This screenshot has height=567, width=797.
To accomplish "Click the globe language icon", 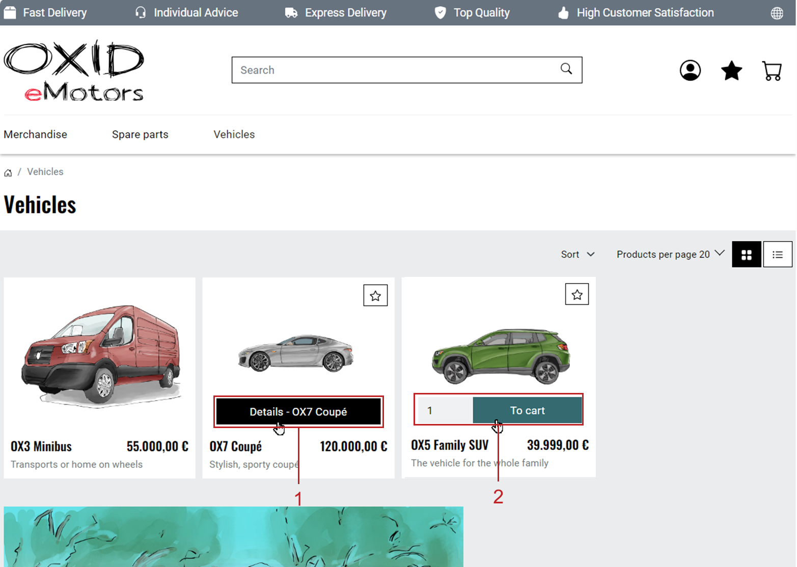I will pos(777,13).
